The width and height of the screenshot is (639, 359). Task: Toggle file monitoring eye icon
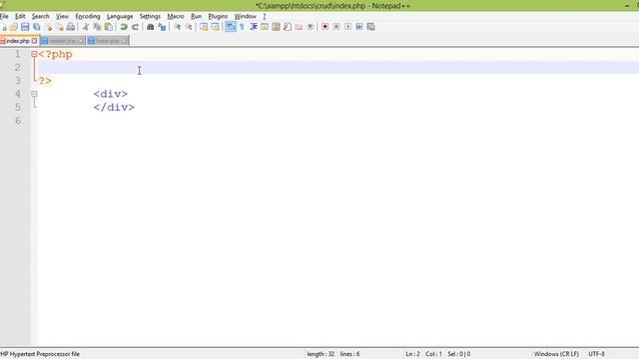point(311,27)
